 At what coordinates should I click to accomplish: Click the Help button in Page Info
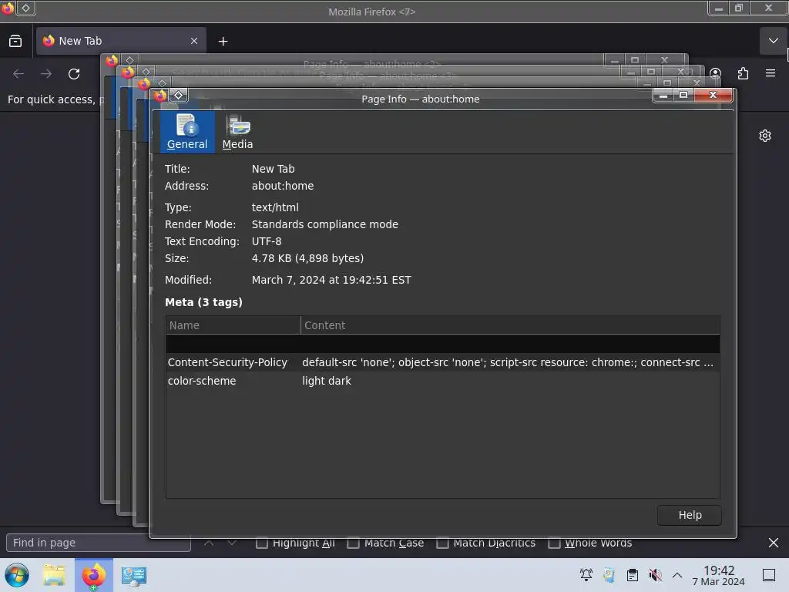point(690,515)
